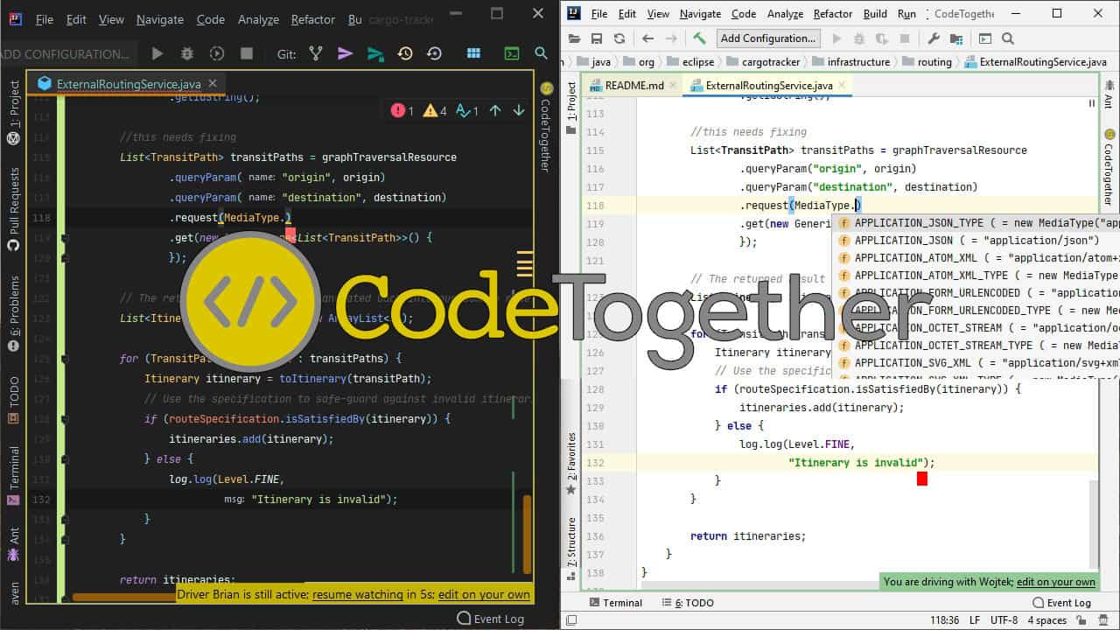Screen dimensions: 1120x630
Task: Click run anything icon left of light-window search
Action: pyautogui.click(x=985, y=38)
